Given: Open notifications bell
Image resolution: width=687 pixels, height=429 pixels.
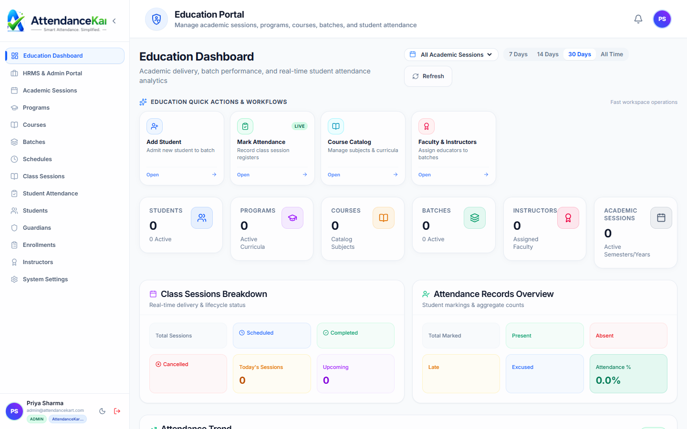Looking at the screenshot, I should click(x=638, y=19).
